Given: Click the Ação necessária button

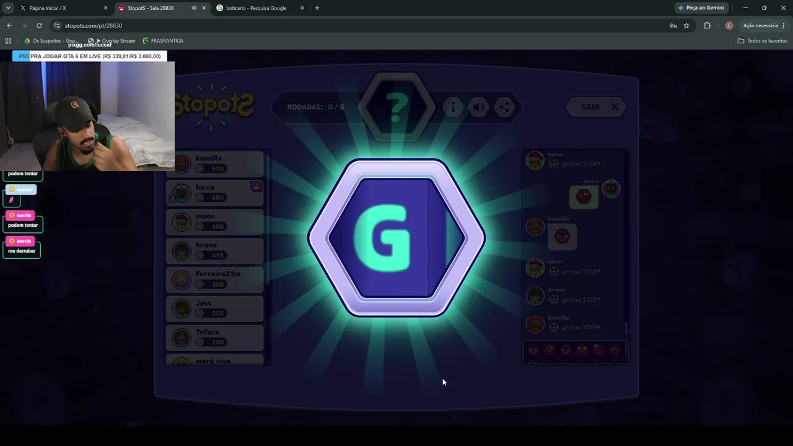Looking at the screenshot, I should [x=765, y=25].
